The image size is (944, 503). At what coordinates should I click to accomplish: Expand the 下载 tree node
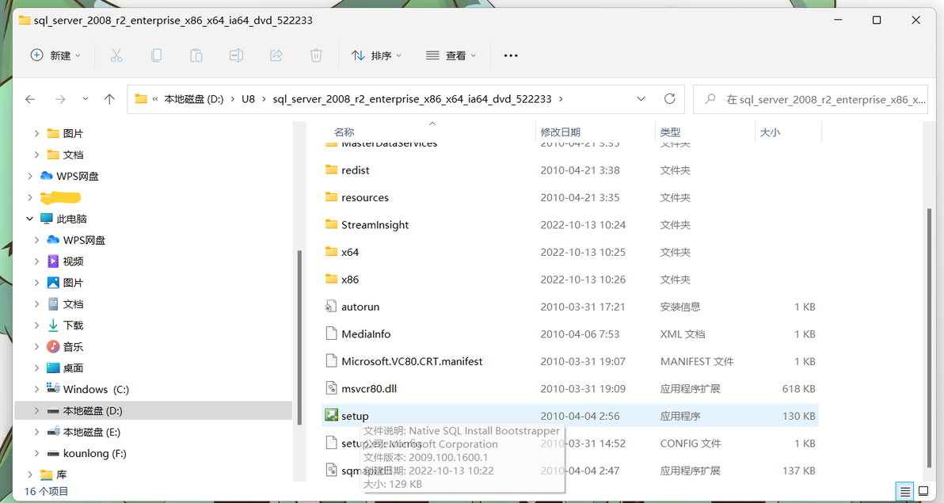[x=36, y=326]
